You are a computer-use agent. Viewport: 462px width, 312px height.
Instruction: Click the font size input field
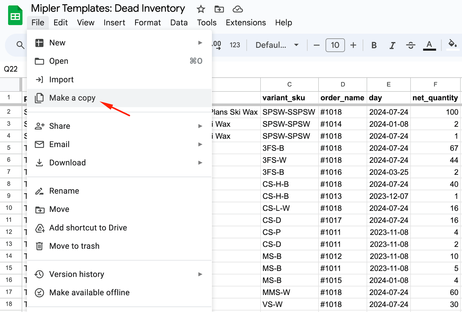coord(335,45)
